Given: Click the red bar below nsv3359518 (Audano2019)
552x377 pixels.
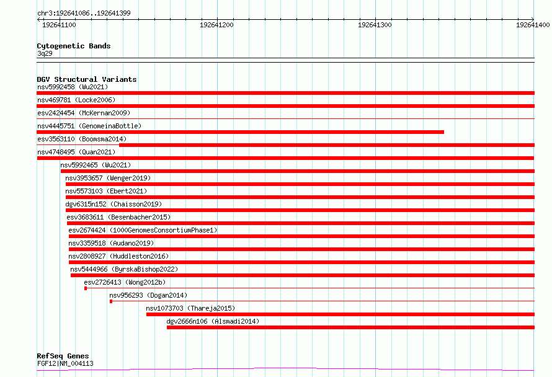Looking at the screenshot, I should (301, 249).
